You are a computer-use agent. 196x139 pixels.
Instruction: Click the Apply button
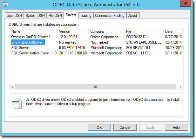151,127
